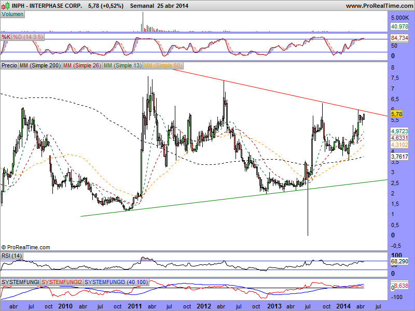Viewport: 415px width, 311px height.
Task: Click the 13-period average value 4,9723
Action: pyautogui.click(x=399, y=131)
